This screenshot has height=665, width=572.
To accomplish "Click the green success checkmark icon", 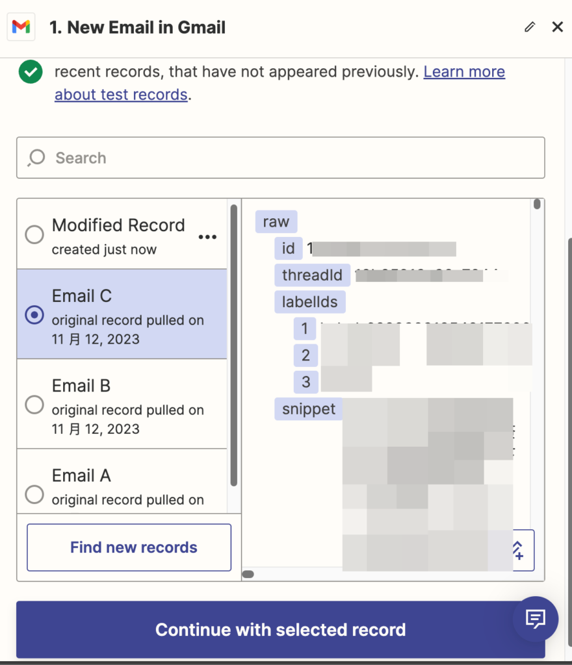I will click(x=31, y=71).
